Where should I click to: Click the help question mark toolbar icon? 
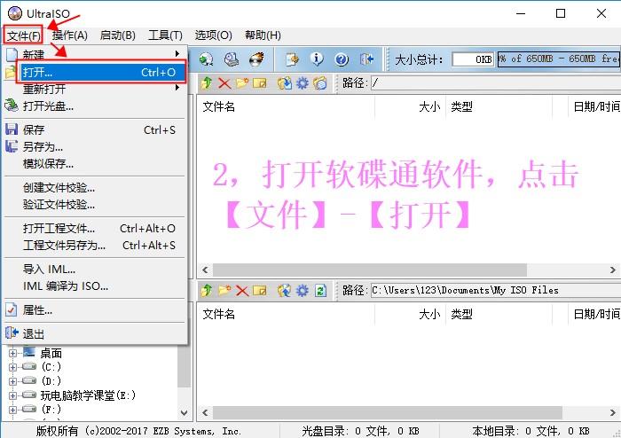pyautogui.click(x=342, y=59)
